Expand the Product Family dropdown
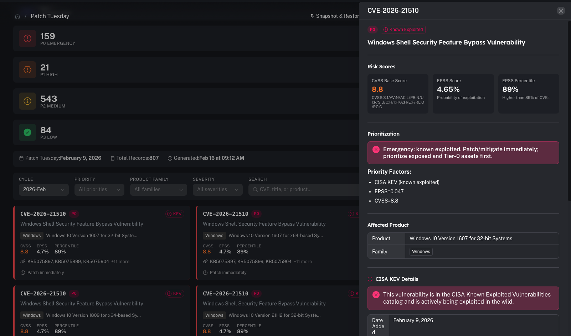 (158, 189)
